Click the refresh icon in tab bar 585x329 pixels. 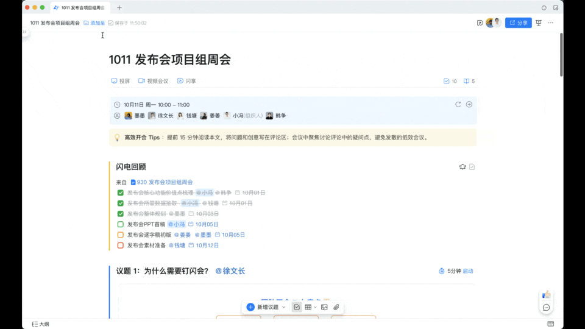544,7
